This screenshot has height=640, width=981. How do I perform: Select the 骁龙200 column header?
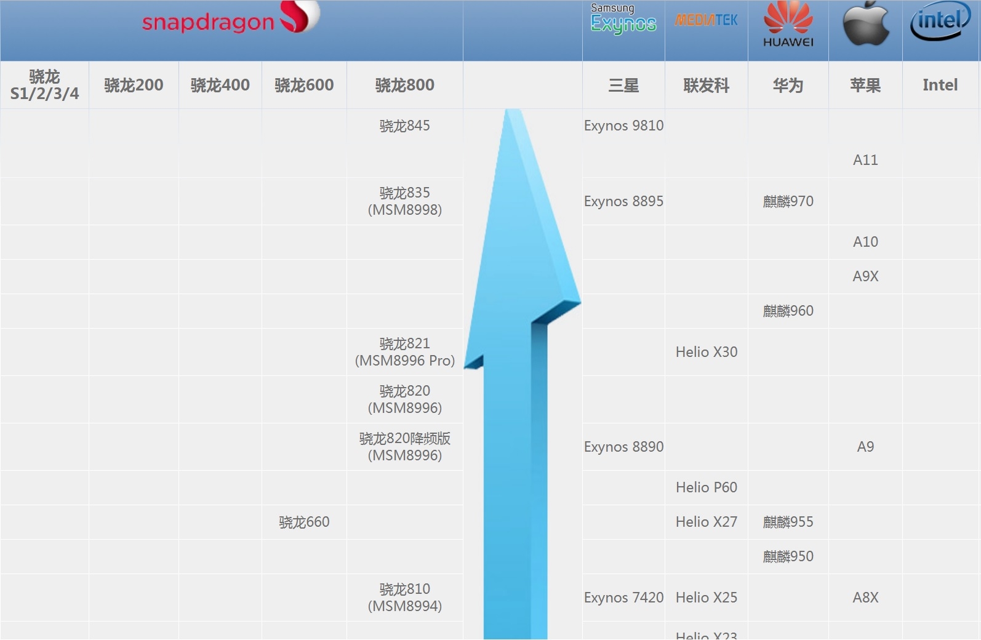[134, 85]
